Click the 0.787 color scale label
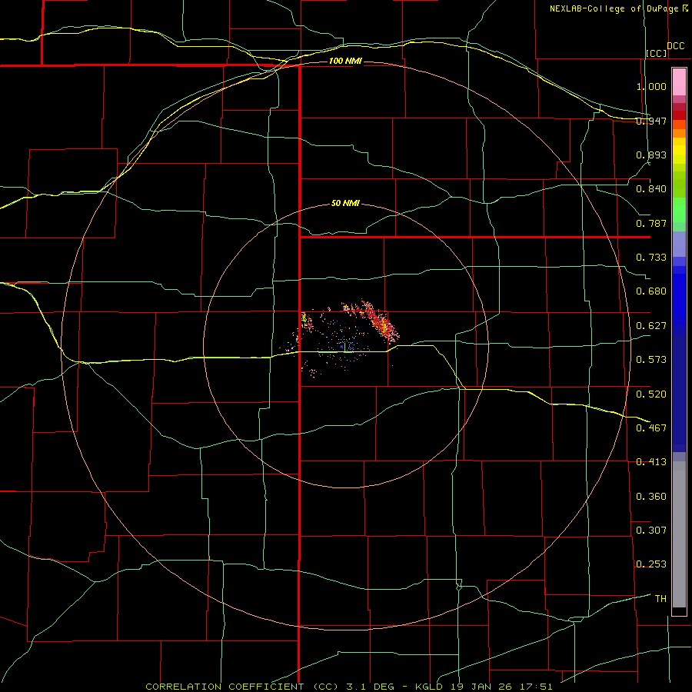This screenshot has width=692, height=692. click(651, 223)
